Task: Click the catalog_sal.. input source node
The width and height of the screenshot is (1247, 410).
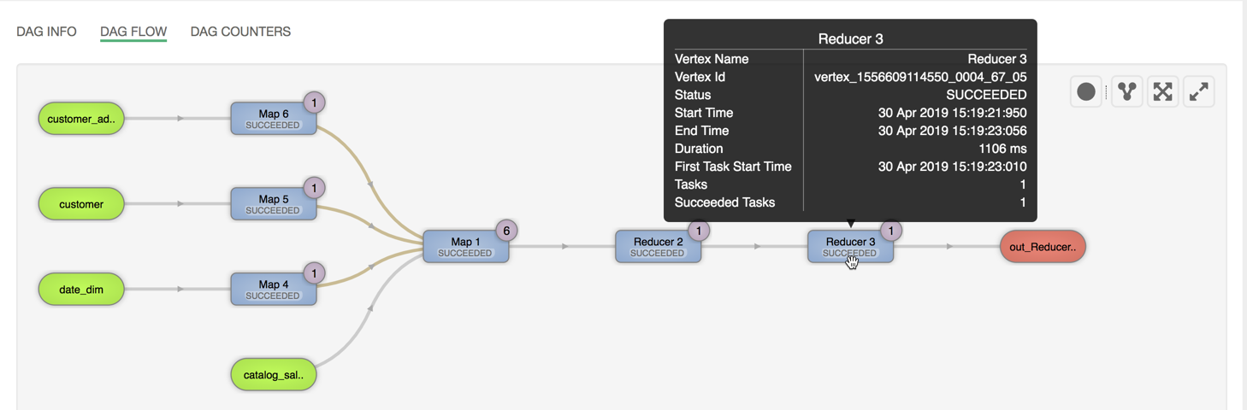Action: pos(274,375)
